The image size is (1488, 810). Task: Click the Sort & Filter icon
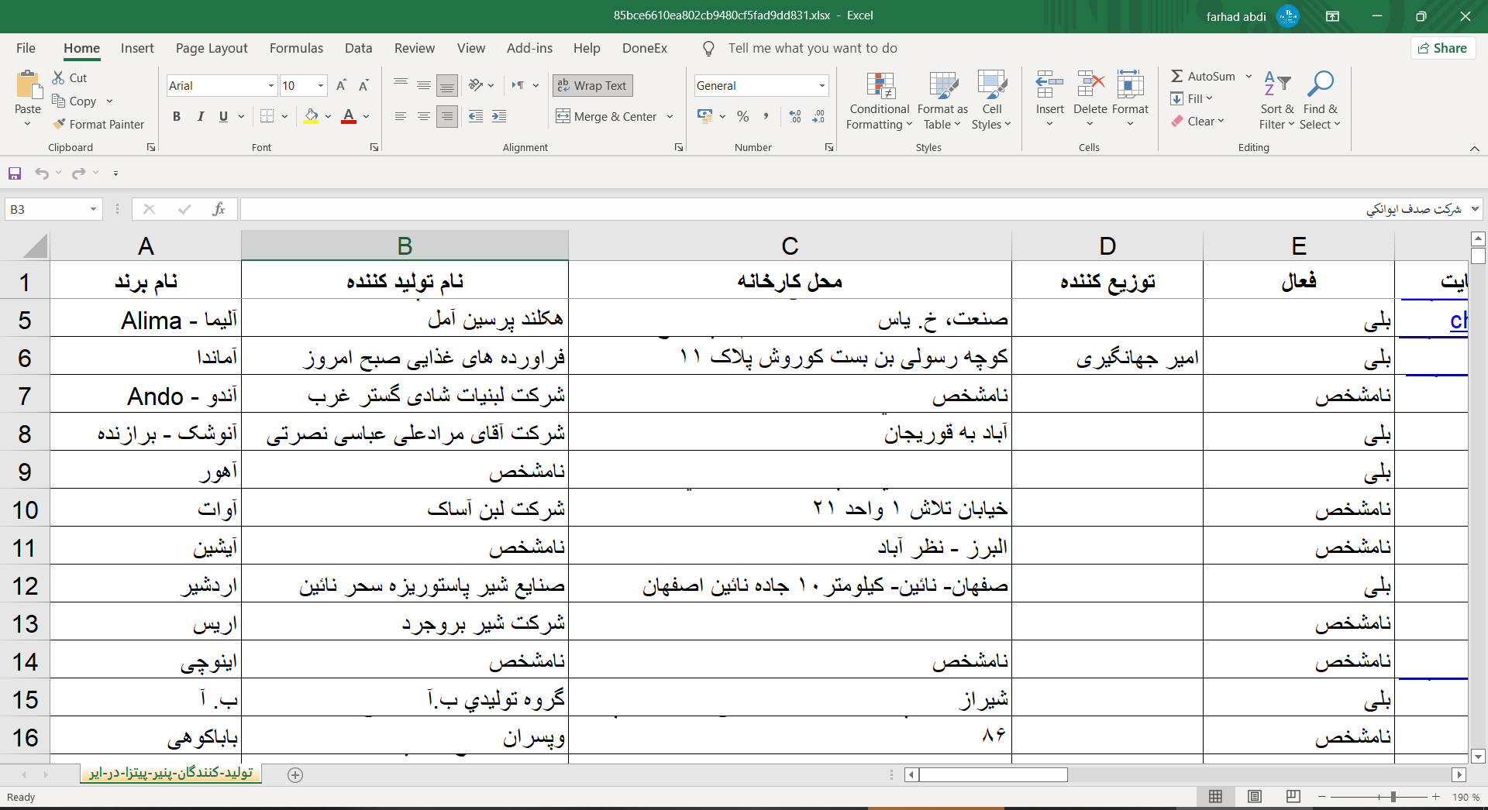[x=1276, y=84]
